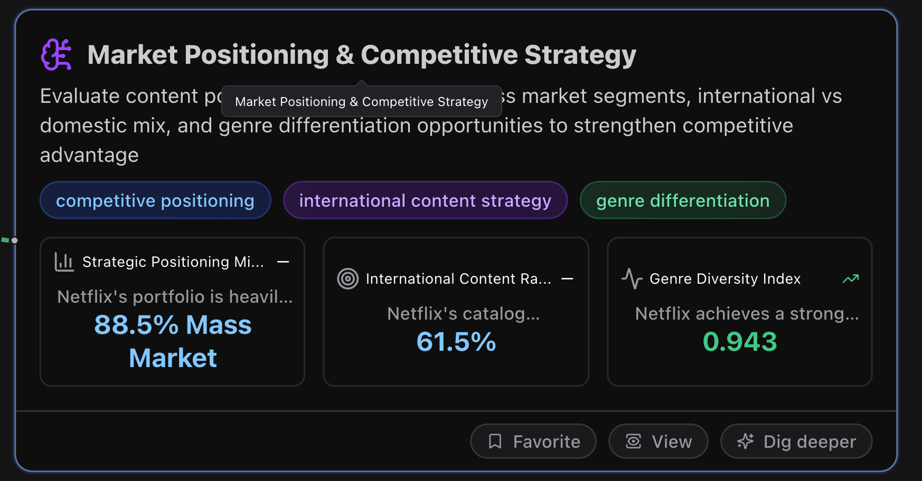Select the bar chart icon on Strategic Positioning
922x481 pixels.
64,261
